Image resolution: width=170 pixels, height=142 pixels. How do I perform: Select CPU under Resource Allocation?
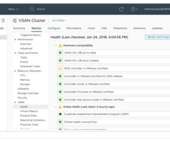(x=23, y=75)
